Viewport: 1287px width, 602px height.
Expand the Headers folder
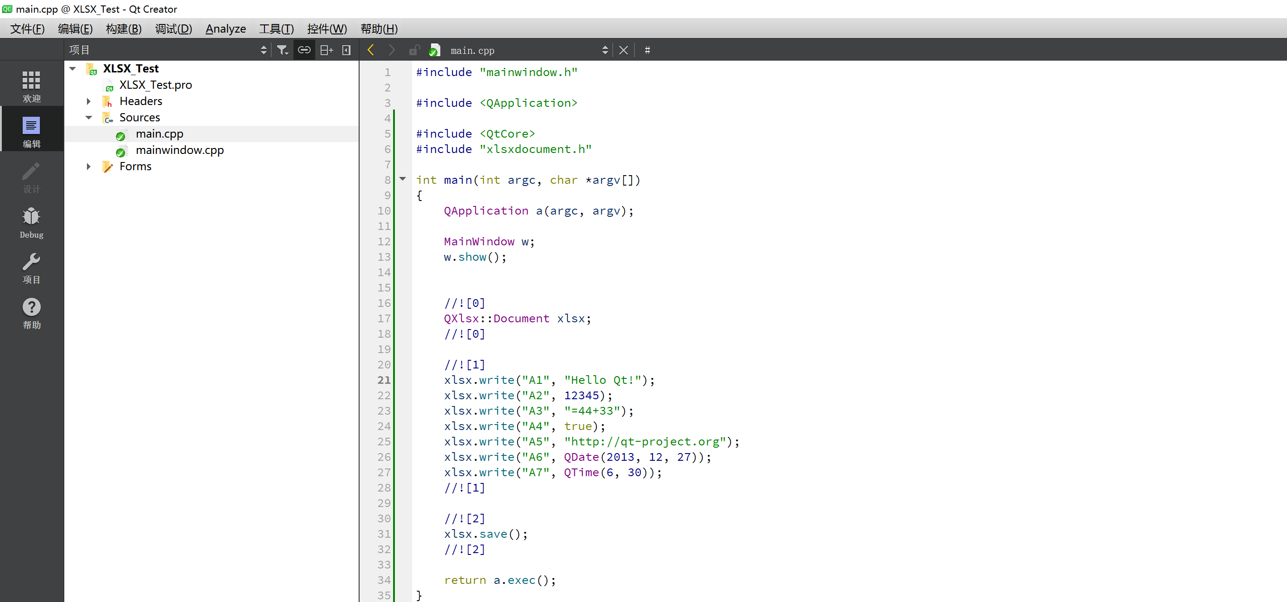[x=88, y=101]
